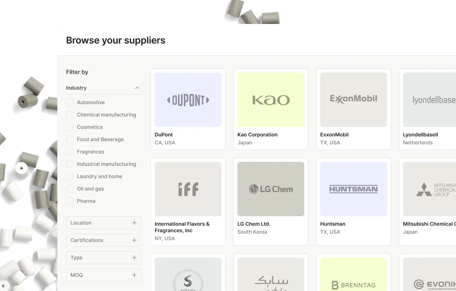Select the LG Chem logo
Viewport: 456px width, 291px height.
click(270, 189)
